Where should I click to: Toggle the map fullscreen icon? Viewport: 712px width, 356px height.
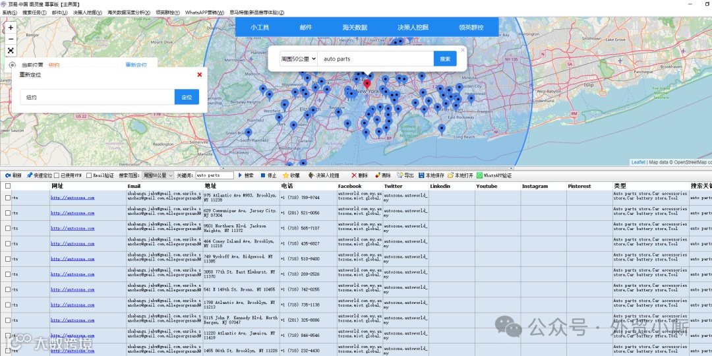pos(11,50)
